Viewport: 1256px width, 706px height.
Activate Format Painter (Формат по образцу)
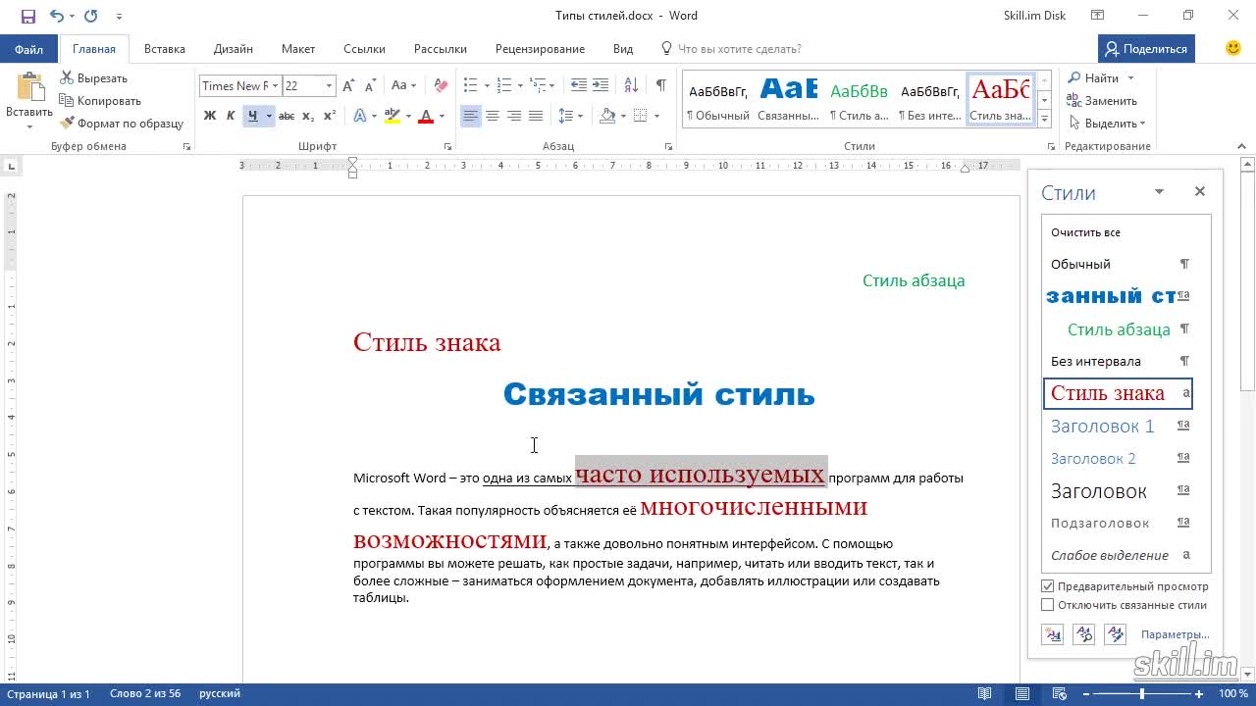(122, 124)
